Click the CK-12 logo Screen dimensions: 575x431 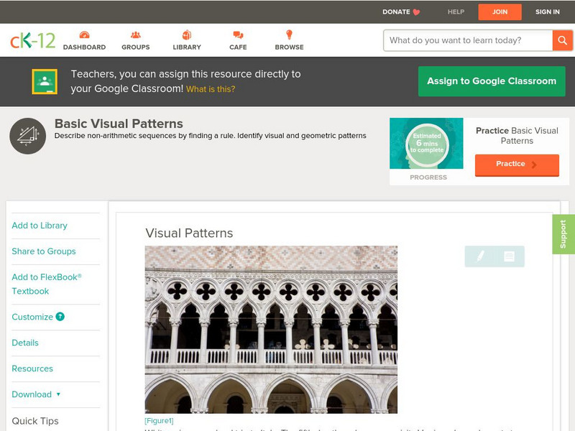pos(32,41)
